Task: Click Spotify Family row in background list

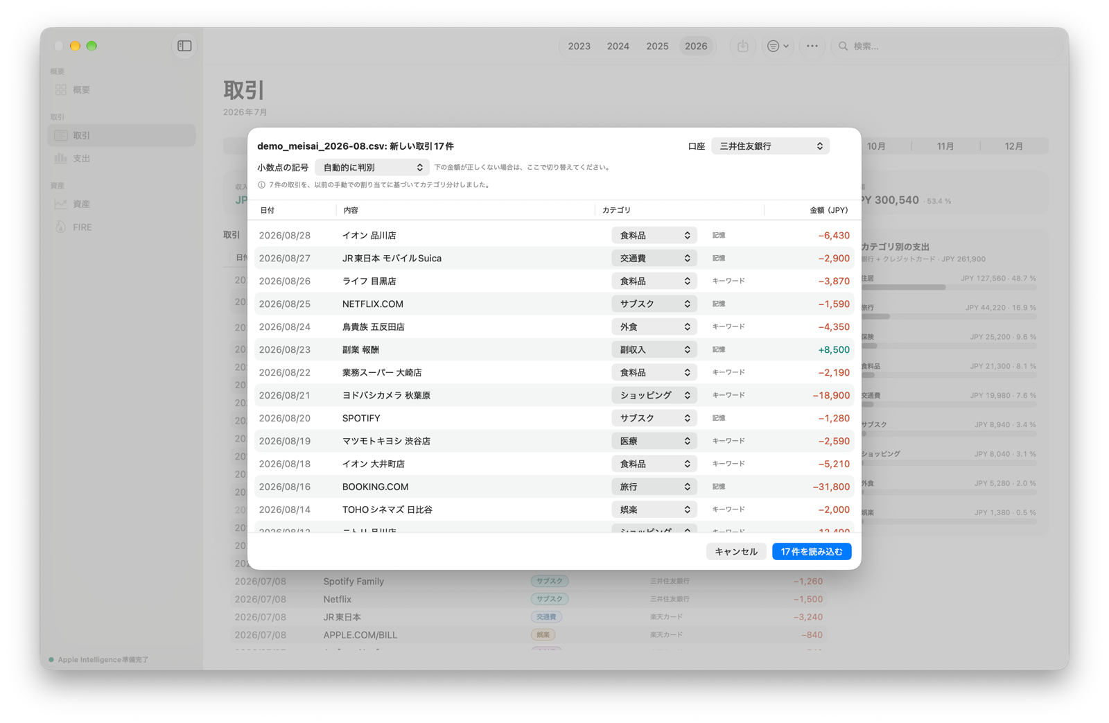Action: (528, 581)
